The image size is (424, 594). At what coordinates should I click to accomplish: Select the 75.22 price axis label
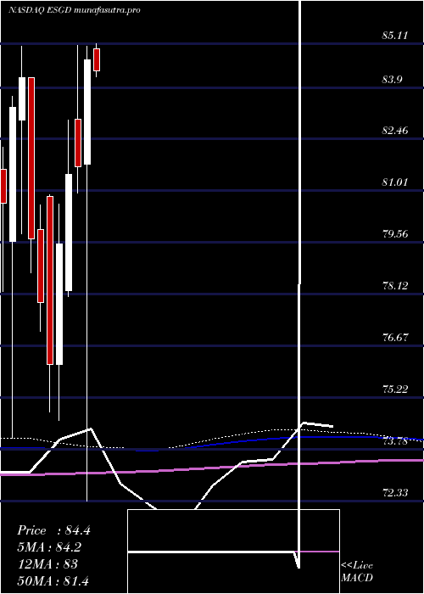click(x=395, y=389)
